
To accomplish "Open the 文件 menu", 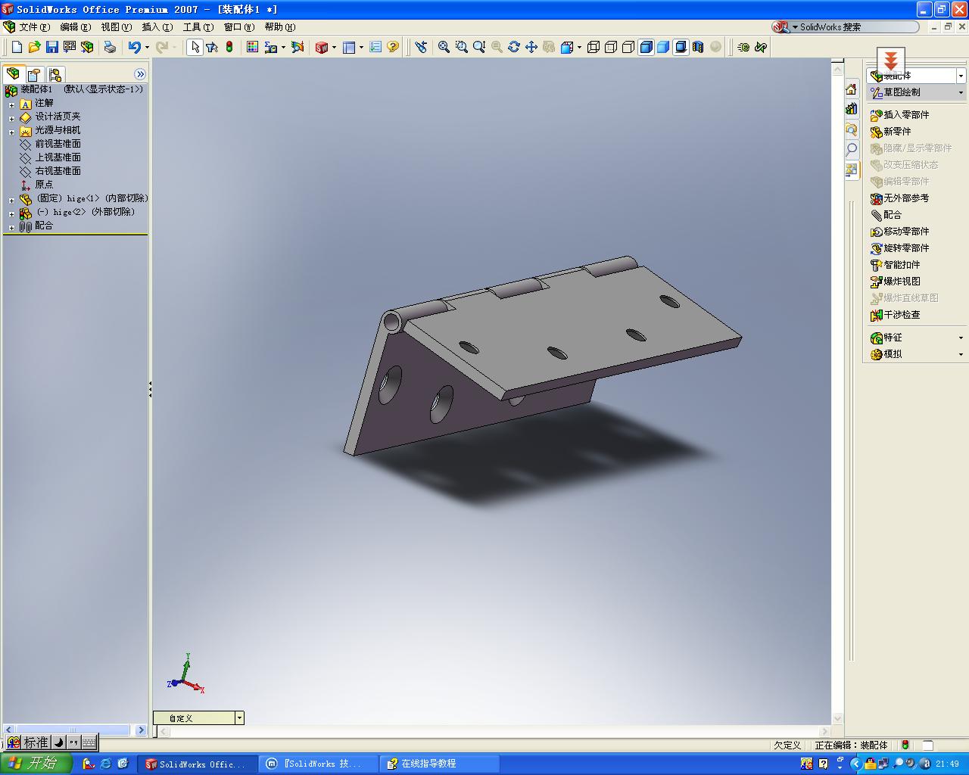I will tap(34, 27).
